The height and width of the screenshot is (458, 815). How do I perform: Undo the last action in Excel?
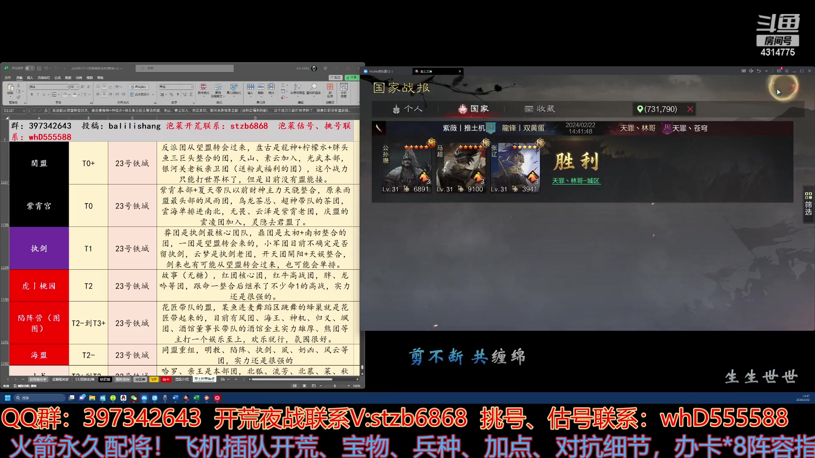point(46,68)
